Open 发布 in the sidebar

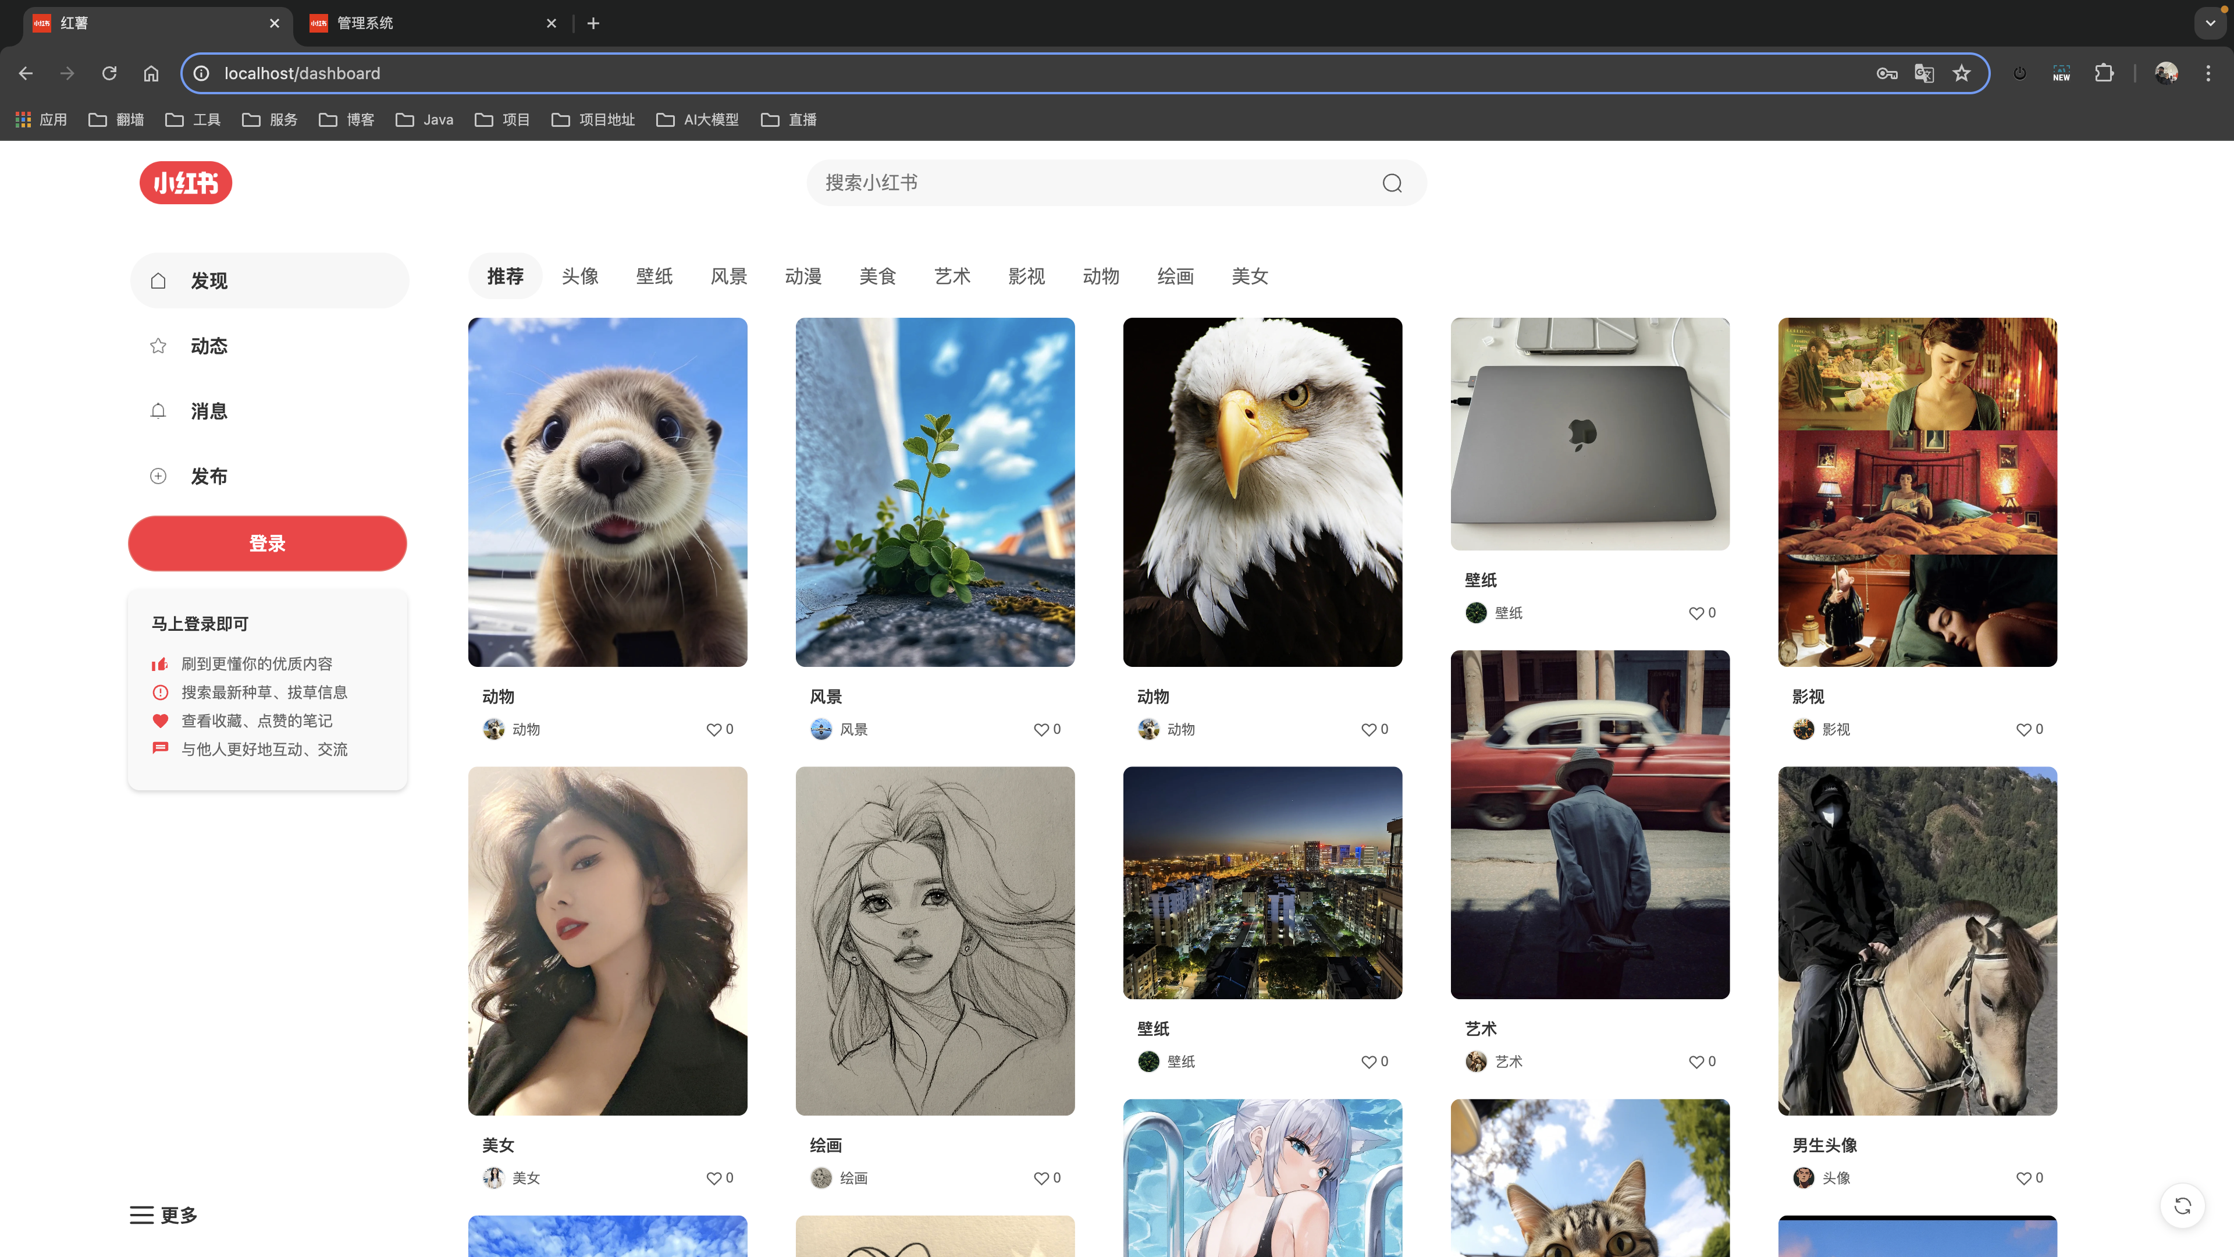270,476
